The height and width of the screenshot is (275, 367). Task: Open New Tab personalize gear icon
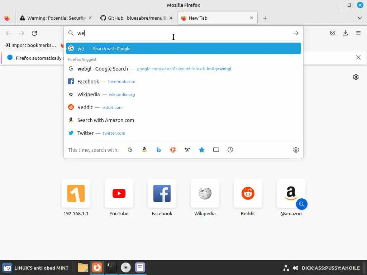[356, 77]
